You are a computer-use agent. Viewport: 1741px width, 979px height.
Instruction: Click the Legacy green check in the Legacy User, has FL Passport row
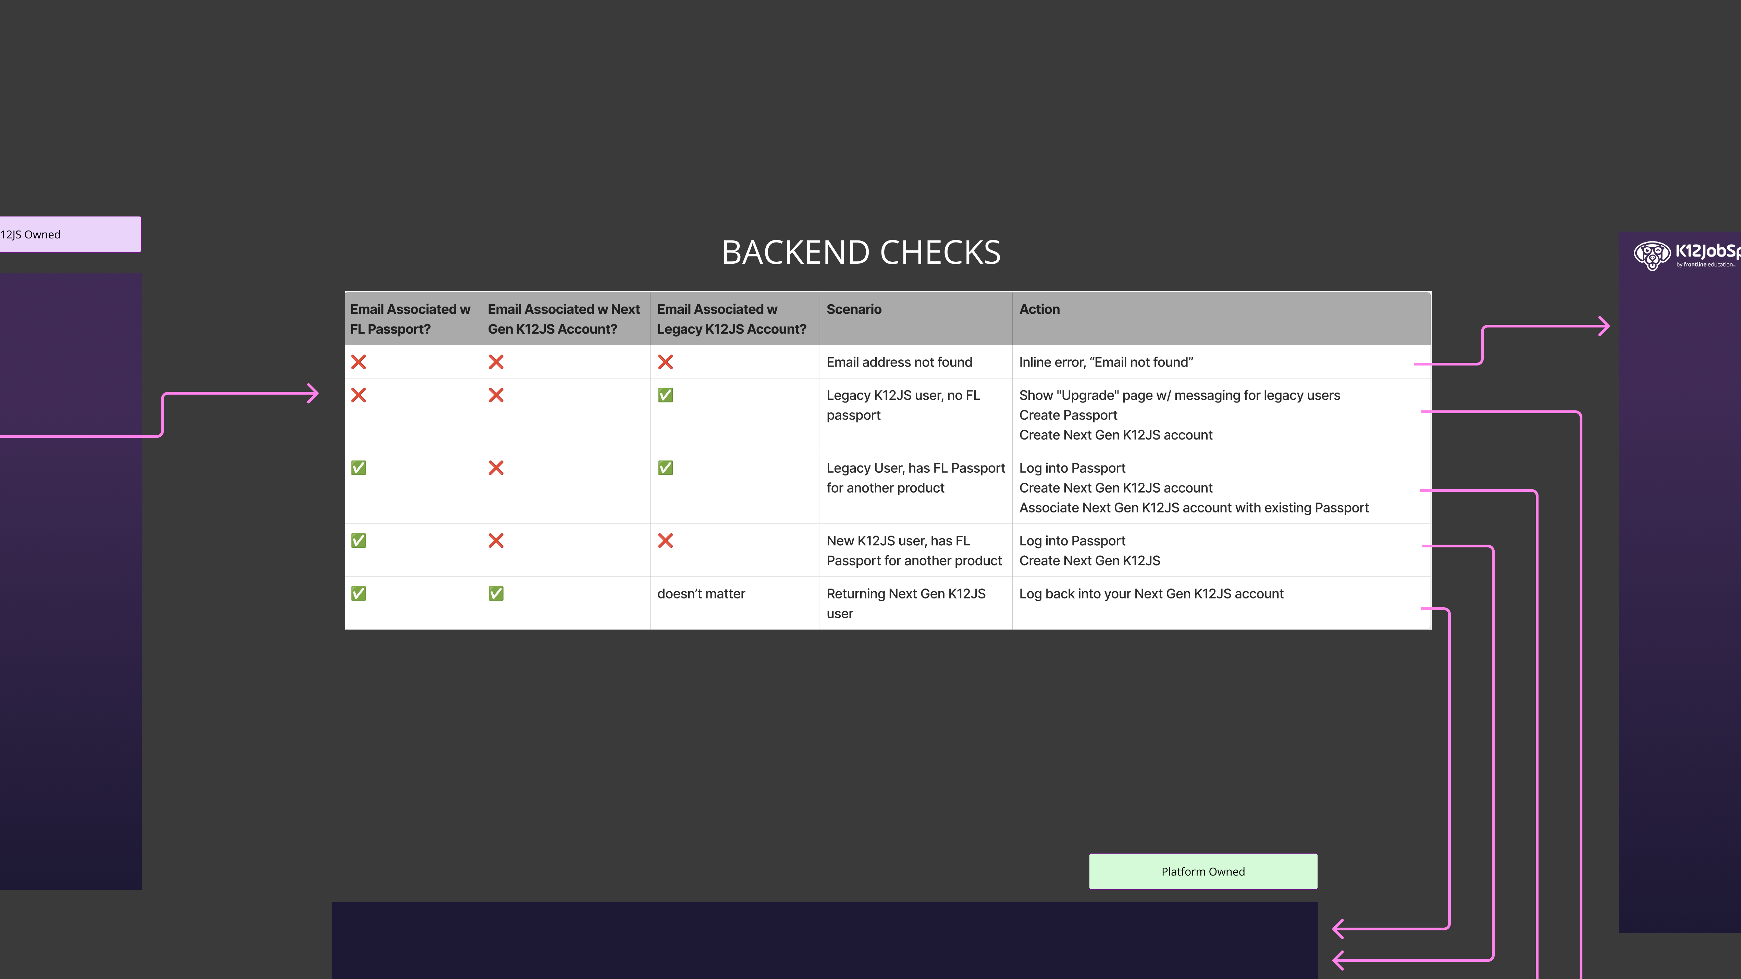[665, 468]
